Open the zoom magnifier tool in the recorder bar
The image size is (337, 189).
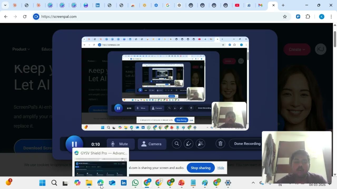click(177, 144)
